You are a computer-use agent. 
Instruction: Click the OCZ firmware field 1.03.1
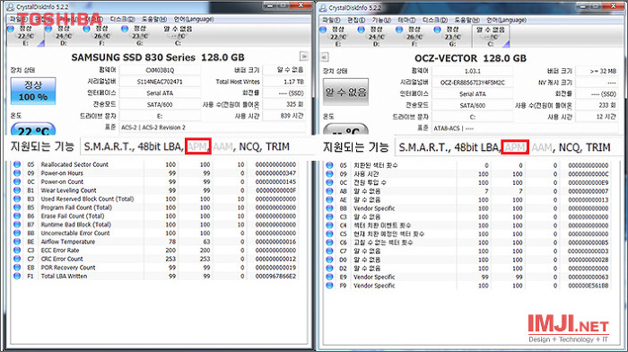point(472,71)
